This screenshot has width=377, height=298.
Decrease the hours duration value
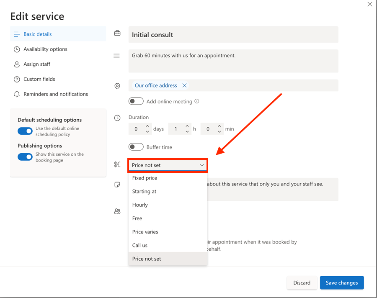tap(187, 131)
